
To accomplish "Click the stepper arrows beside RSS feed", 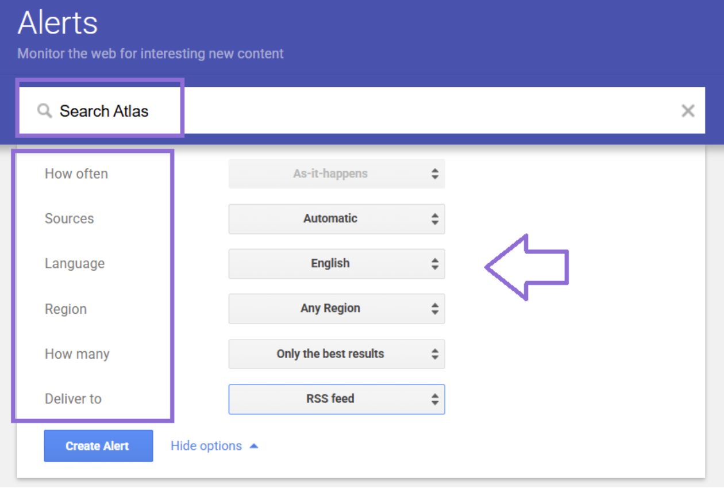I will [x=435, y=399].
